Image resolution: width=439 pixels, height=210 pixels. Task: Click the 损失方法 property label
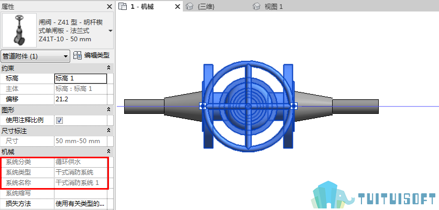[x=18, y=204]
